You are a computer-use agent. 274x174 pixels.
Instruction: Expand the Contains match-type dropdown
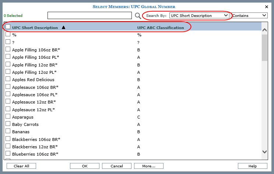[x=249, y=15]
